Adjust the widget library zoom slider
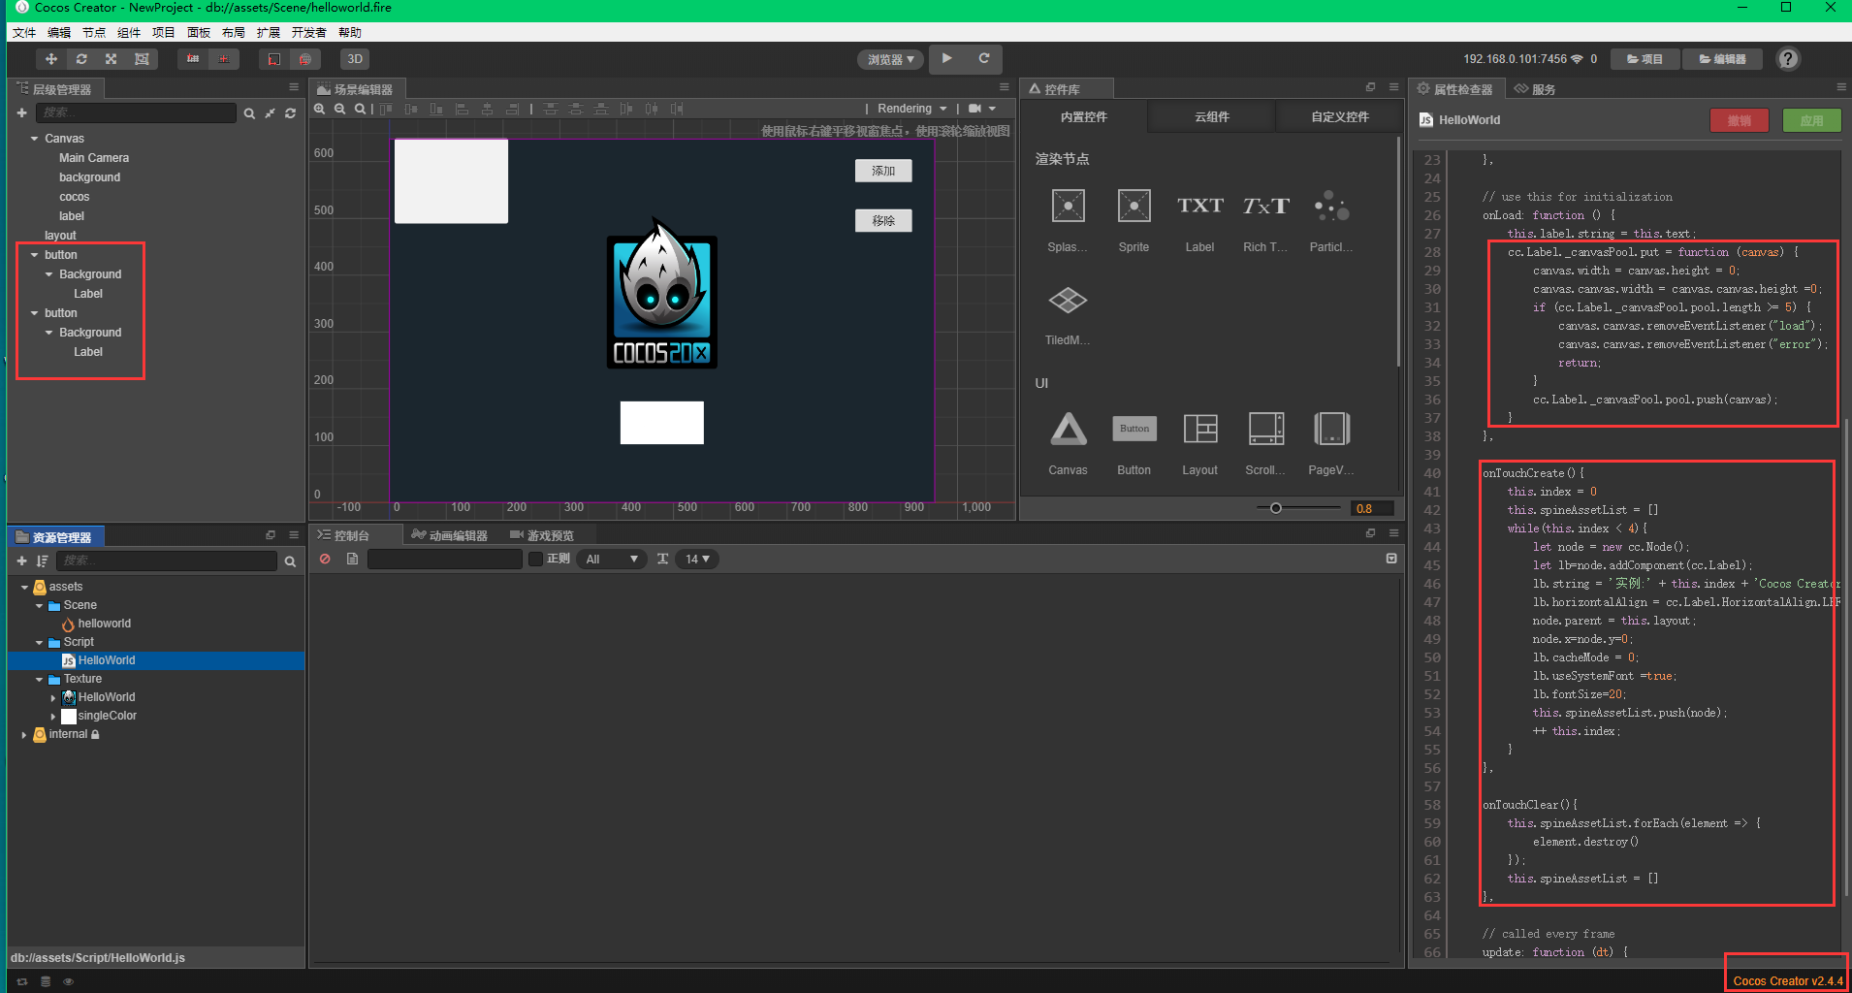The image size is (1852, 993). [x=1298, y=507]
